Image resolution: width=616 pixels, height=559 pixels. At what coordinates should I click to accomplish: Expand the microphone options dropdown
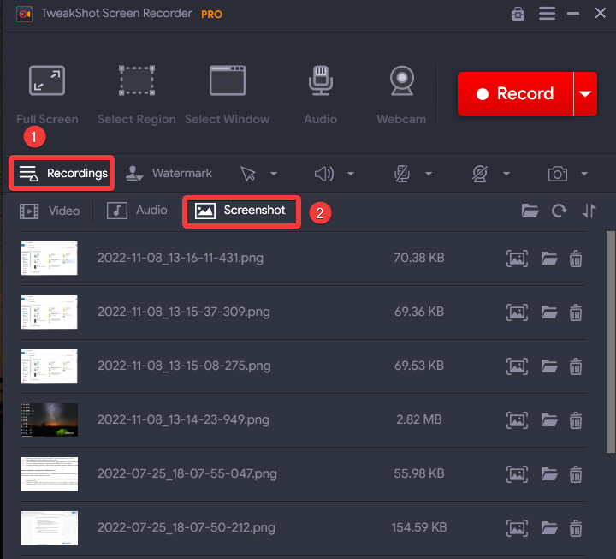[x=429, y=174]
